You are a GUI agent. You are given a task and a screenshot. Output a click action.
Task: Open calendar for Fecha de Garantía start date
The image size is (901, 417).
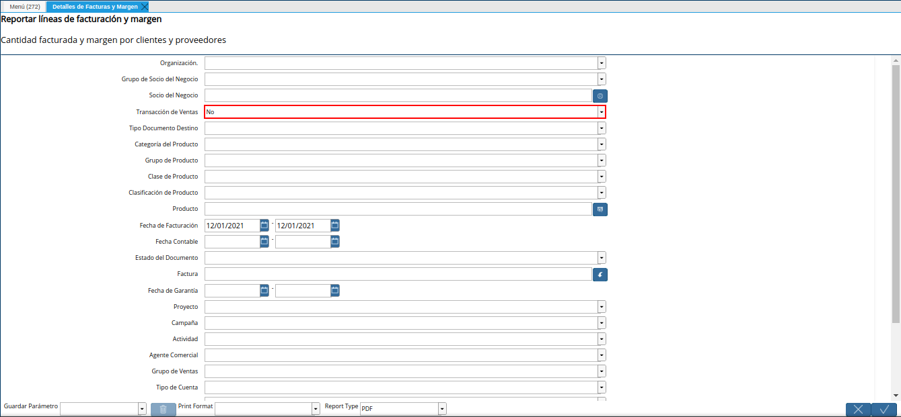pos(264,290)
